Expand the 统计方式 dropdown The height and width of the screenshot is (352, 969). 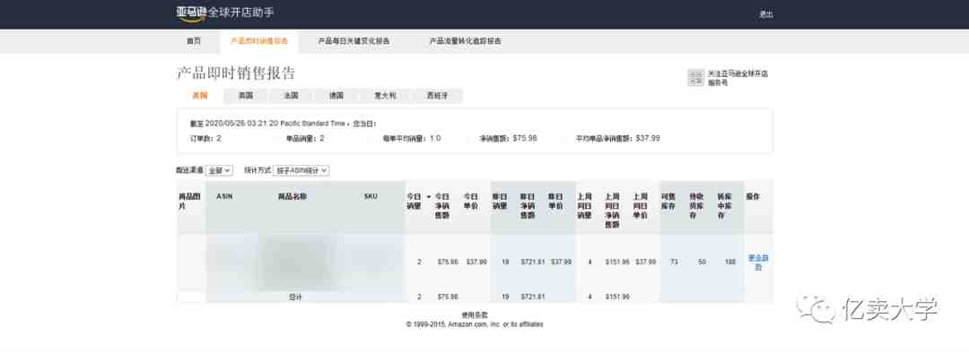[x=301, y=170]
